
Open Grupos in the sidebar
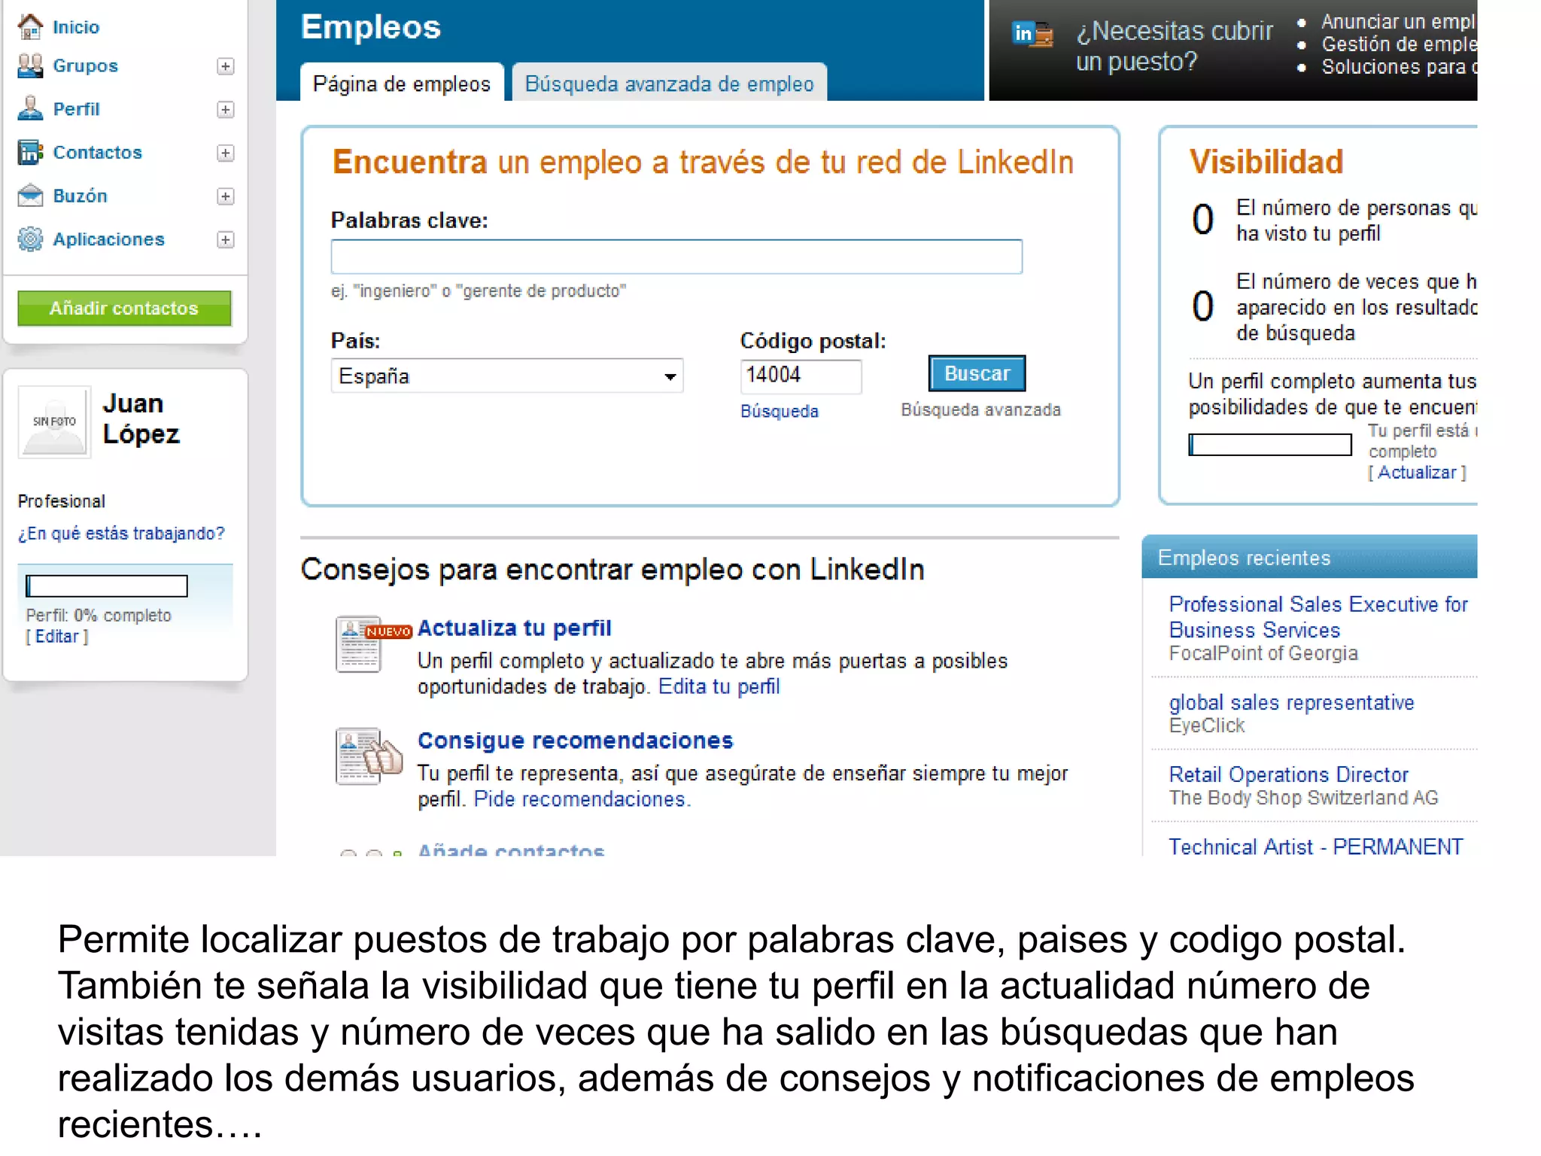point(85,66)
